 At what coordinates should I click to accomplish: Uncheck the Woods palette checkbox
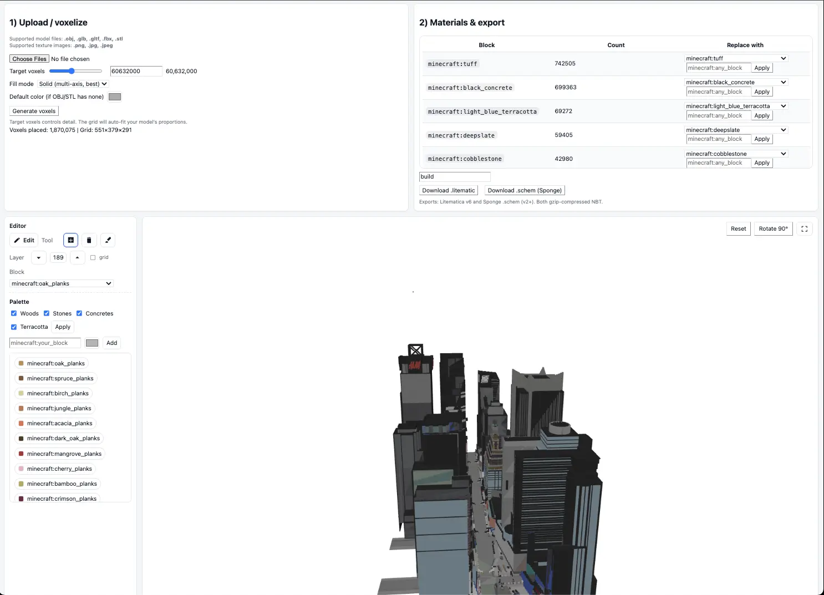coord(14,313)
